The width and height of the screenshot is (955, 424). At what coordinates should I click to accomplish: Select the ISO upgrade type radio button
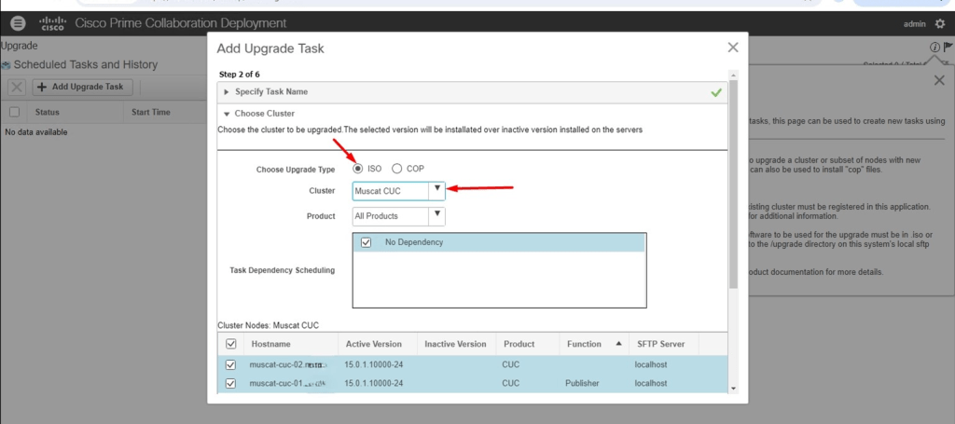coord(359,169)
